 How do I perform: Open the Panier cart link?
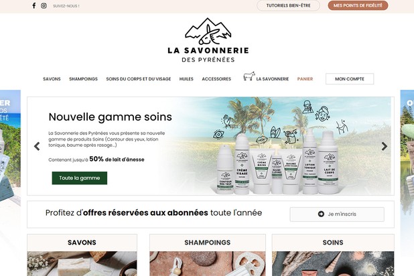click(x=305, y=79)
